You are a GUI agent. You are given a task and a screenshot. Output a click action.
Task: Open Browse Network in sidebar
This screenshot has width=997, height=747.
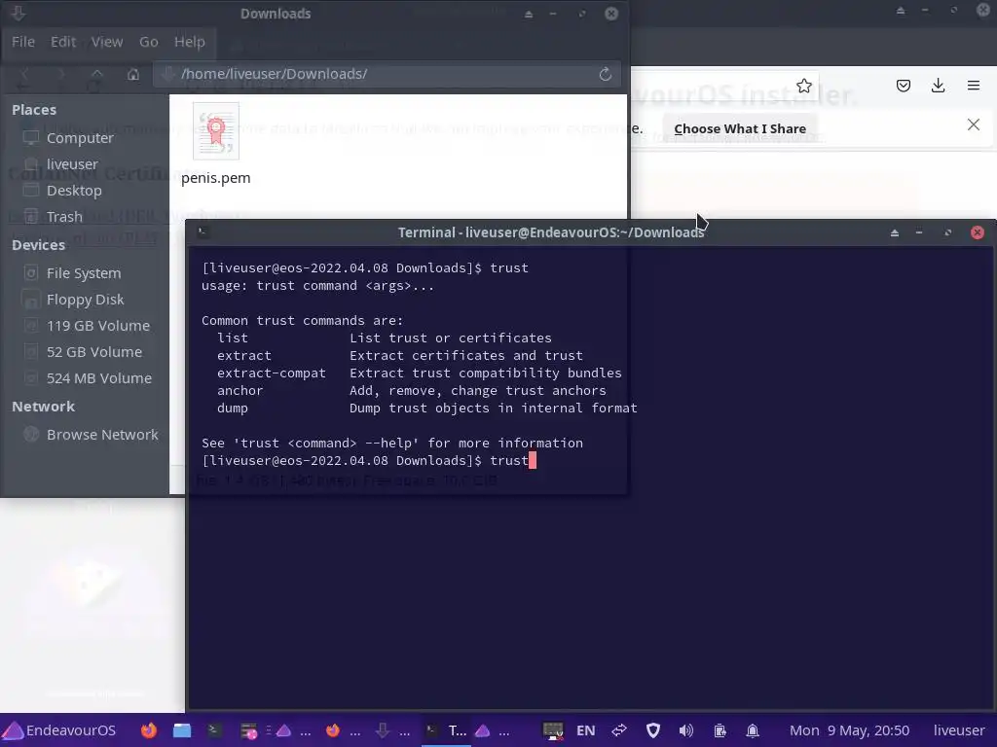pyautogui.click(x=101, y=435)
